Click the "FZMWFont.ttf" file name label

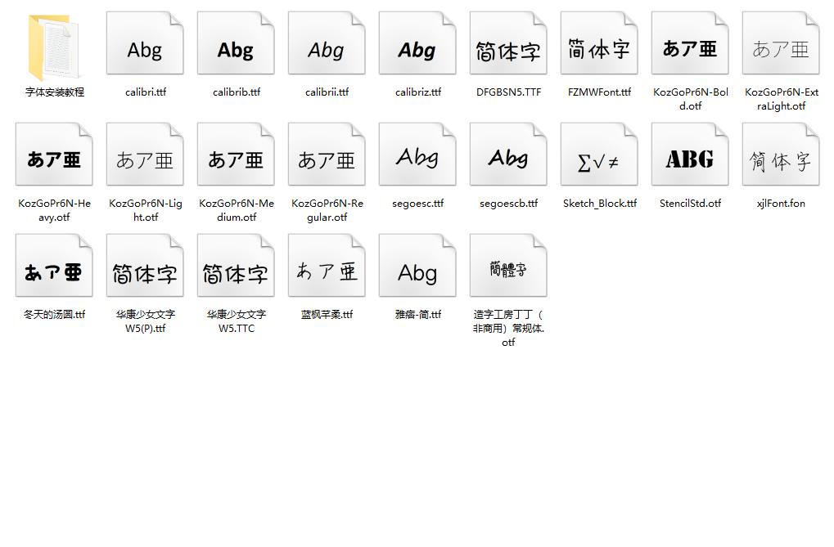pyautogui.click(x=599, y=92)
